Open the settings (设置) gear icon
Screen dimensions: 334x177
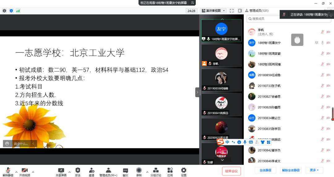pos(184,170)
